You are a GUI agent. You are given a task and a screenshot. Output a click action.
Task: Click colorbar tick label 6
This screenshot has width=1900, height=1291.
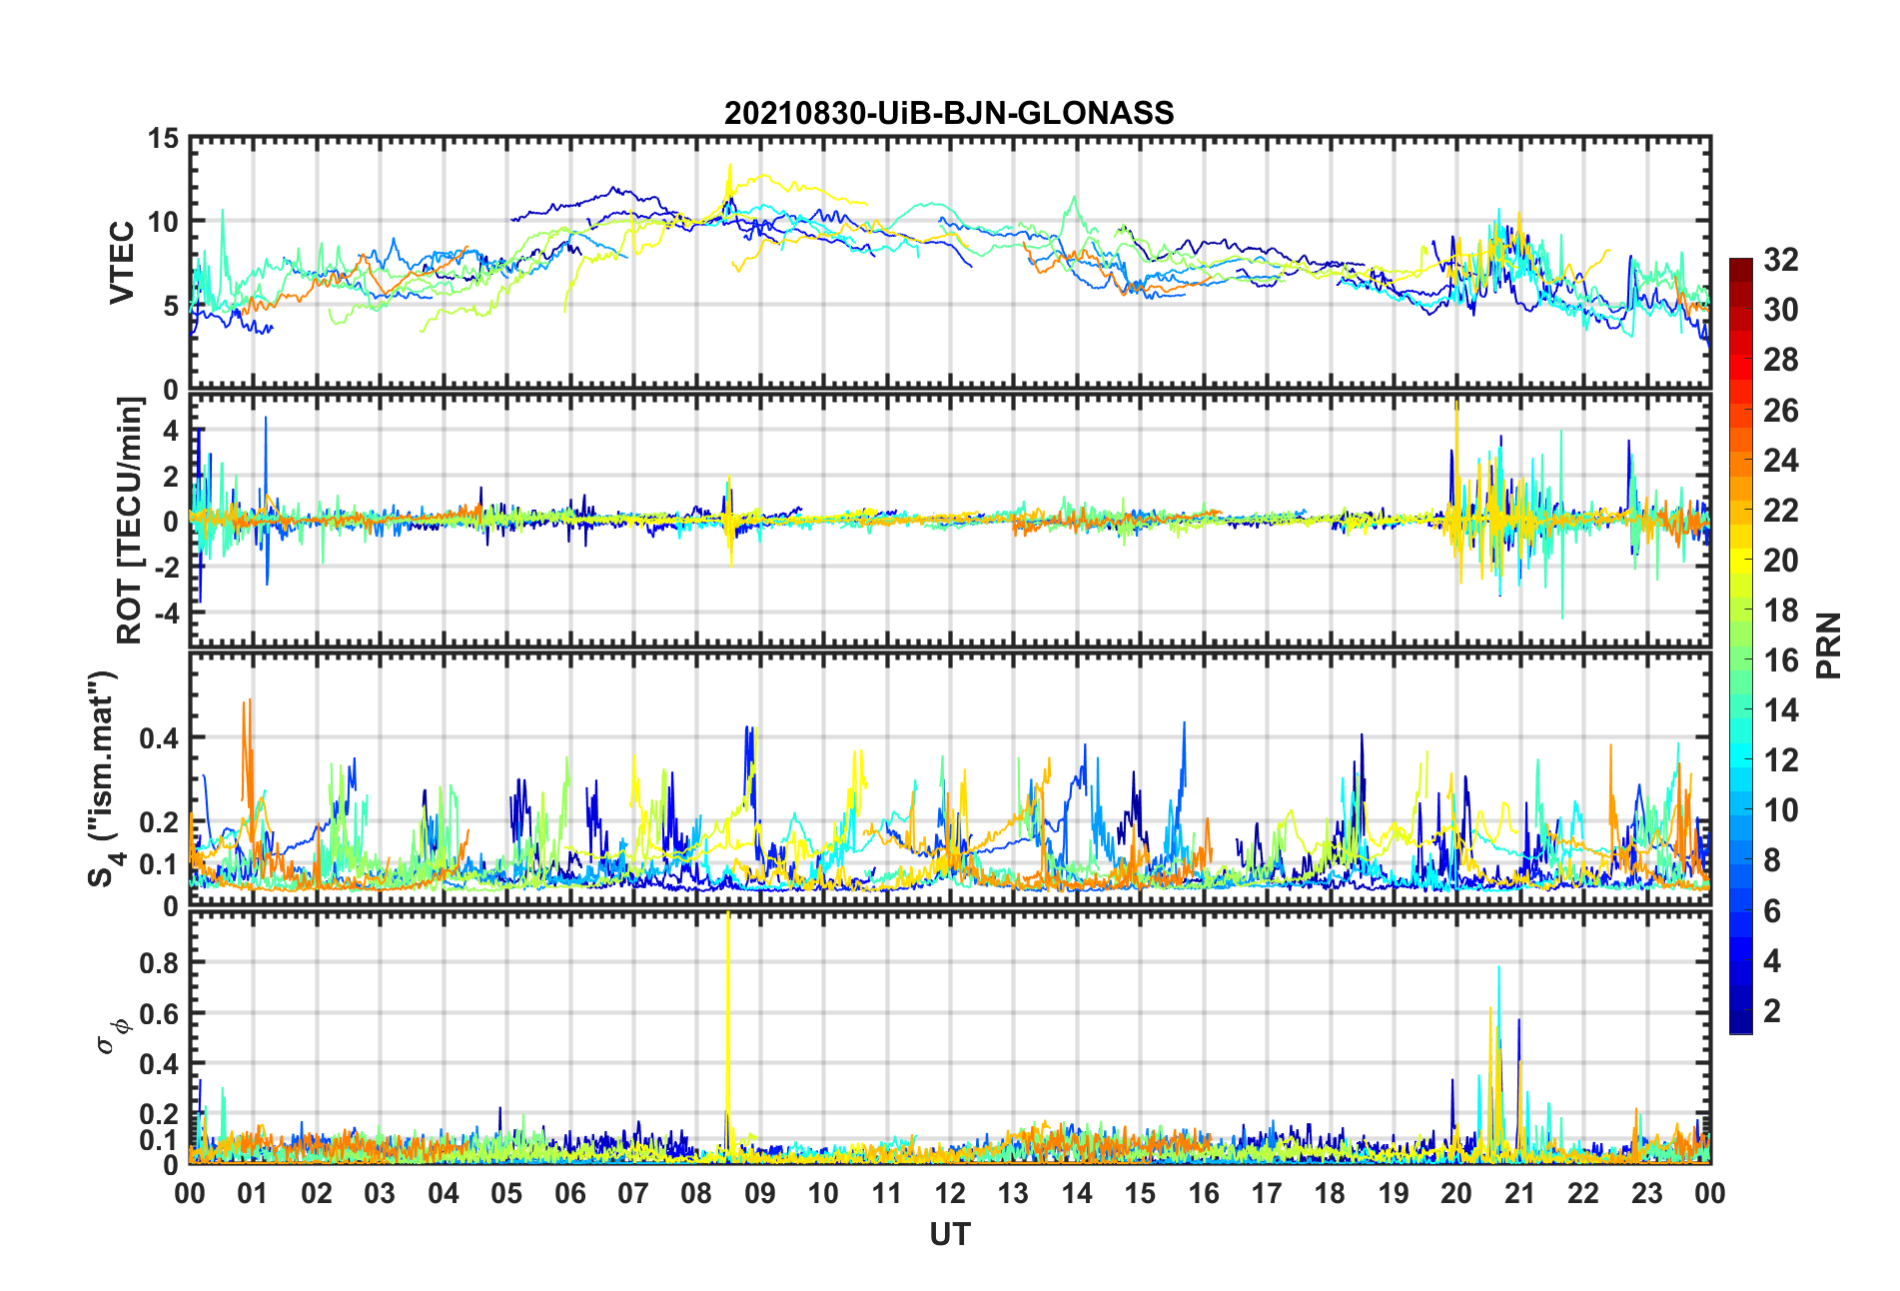1772,910
